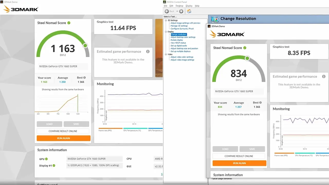
Task: Click the score distribution chart under Your score 1 163
Action: pyautogui.click(x=62, y=104)
